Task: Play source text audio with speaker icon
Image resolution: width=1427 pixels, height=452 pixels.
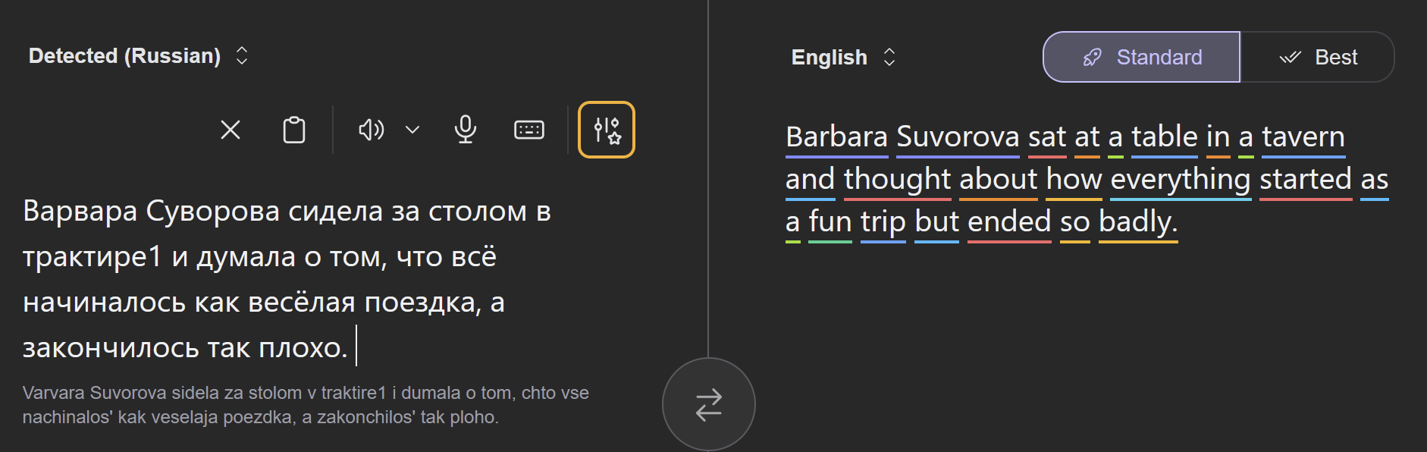Action: pyautogui.click(x=371, y=130)
